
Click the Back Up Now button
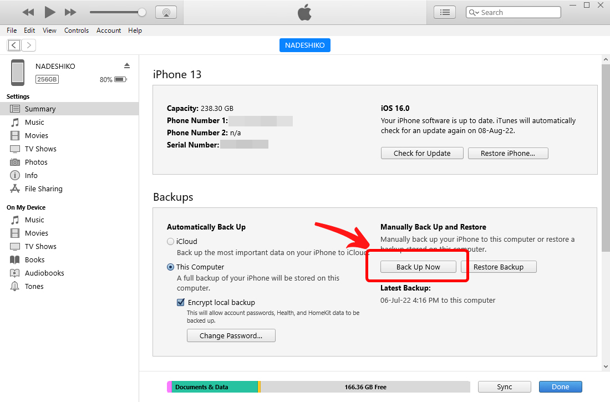coord(418,267)
